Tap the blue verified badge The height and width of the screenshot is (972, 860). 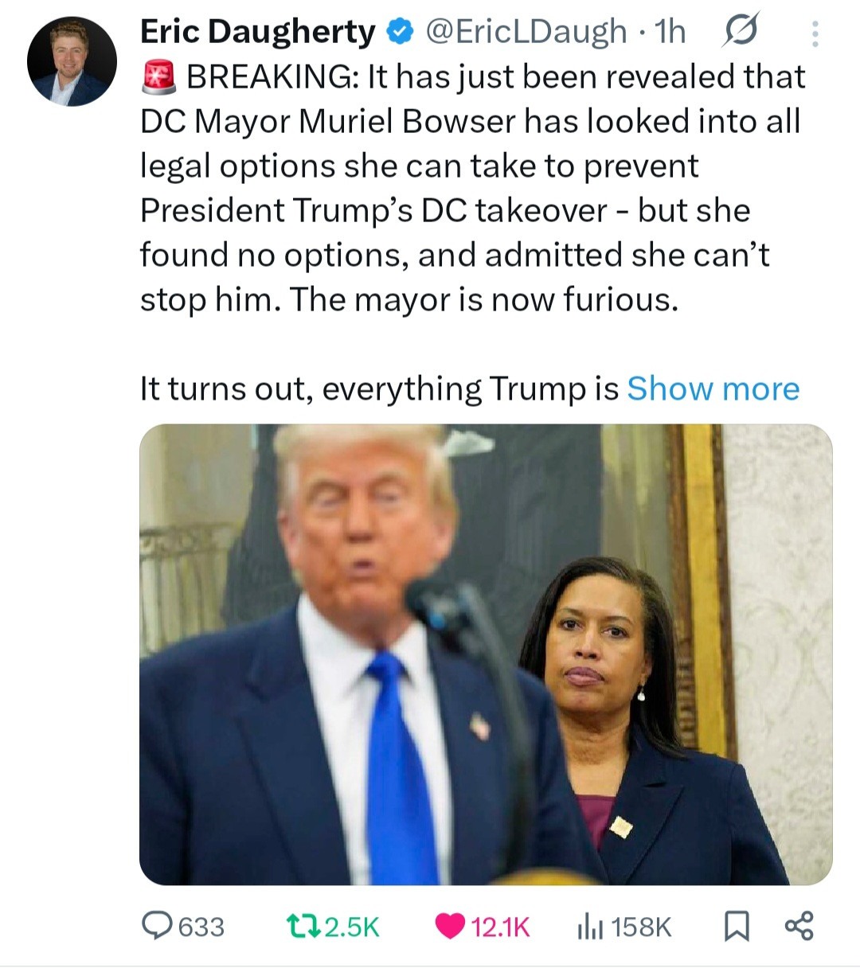click(x=400, y=32)
